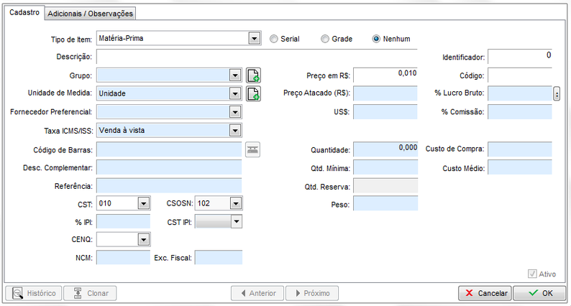Open the % Lucro Bruto options button
The width and height of the screenshot is (571, 306).
(557, 93)
